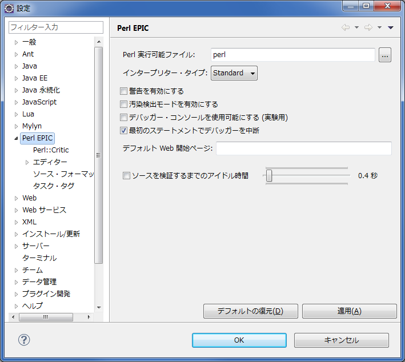Expand the Web サービス tree node

[x=16, y=211]
